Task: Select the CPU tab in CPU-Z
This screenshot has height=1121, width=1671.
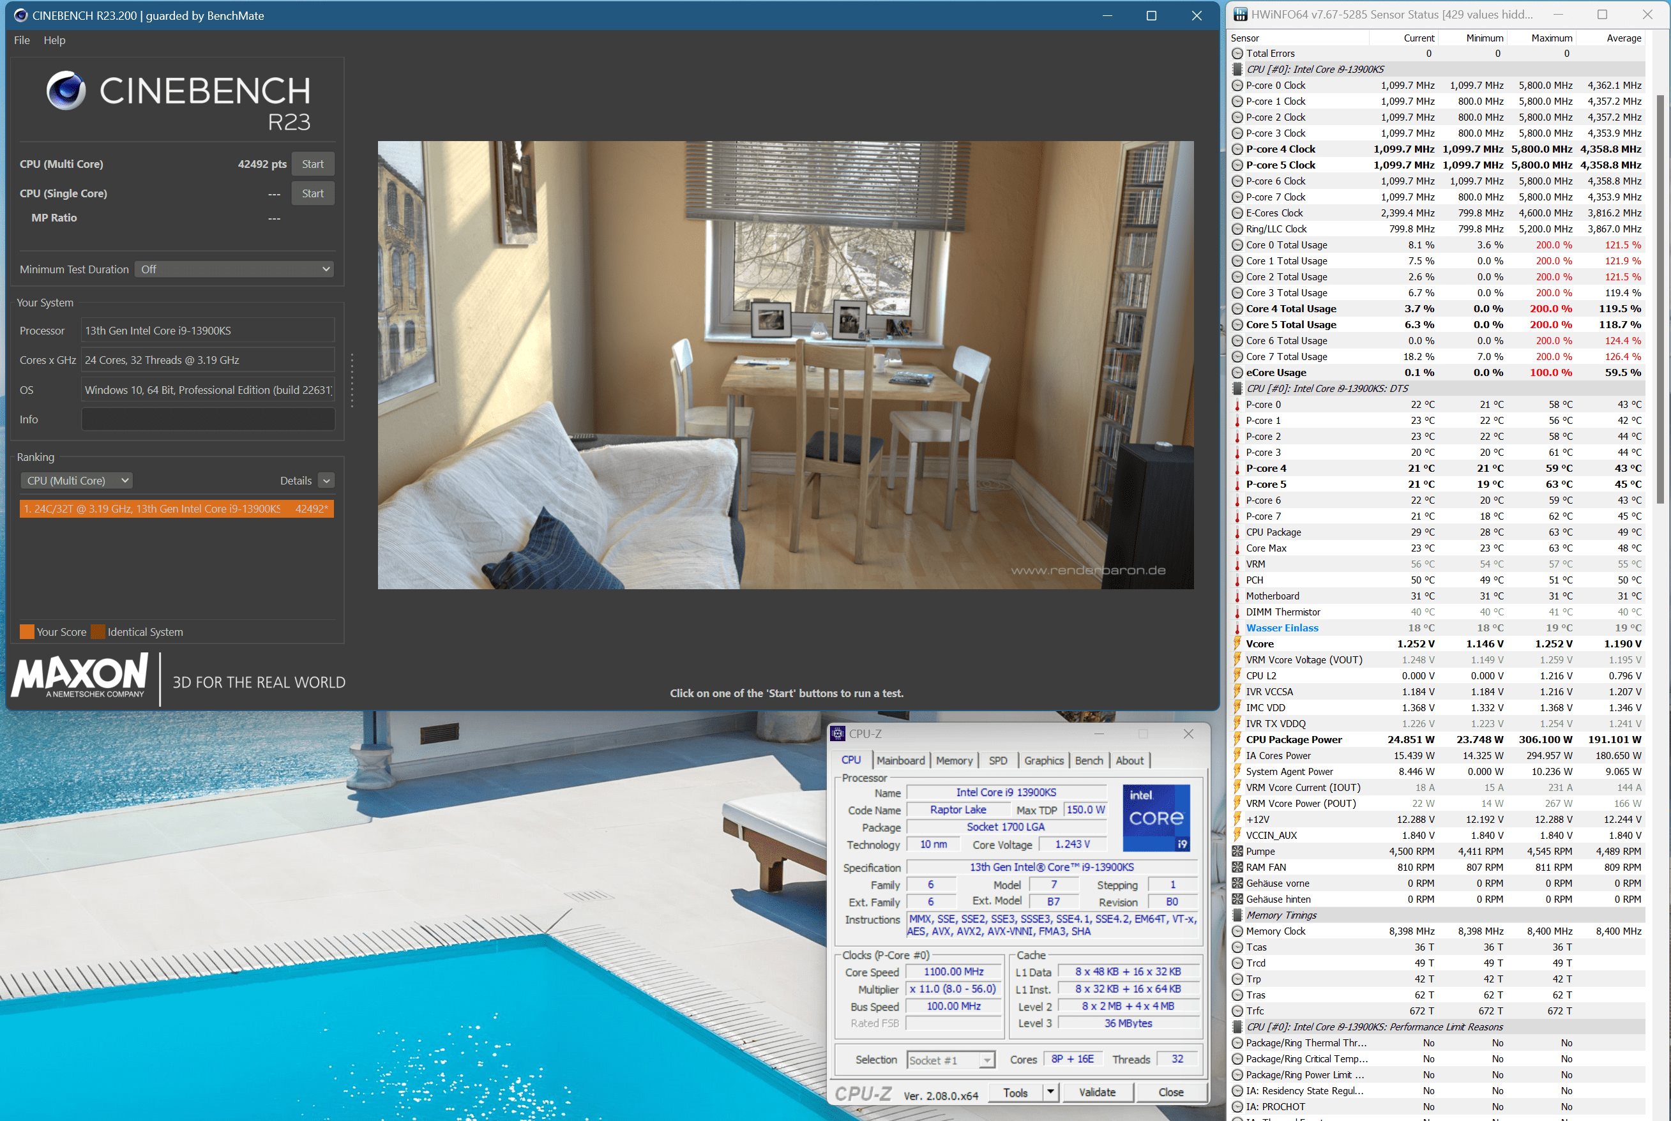Action: pyautogui.click(x=851, y=760)
